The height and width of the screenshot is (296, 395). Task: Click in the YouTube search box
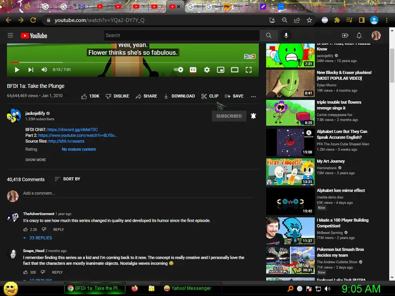(182, 35)
